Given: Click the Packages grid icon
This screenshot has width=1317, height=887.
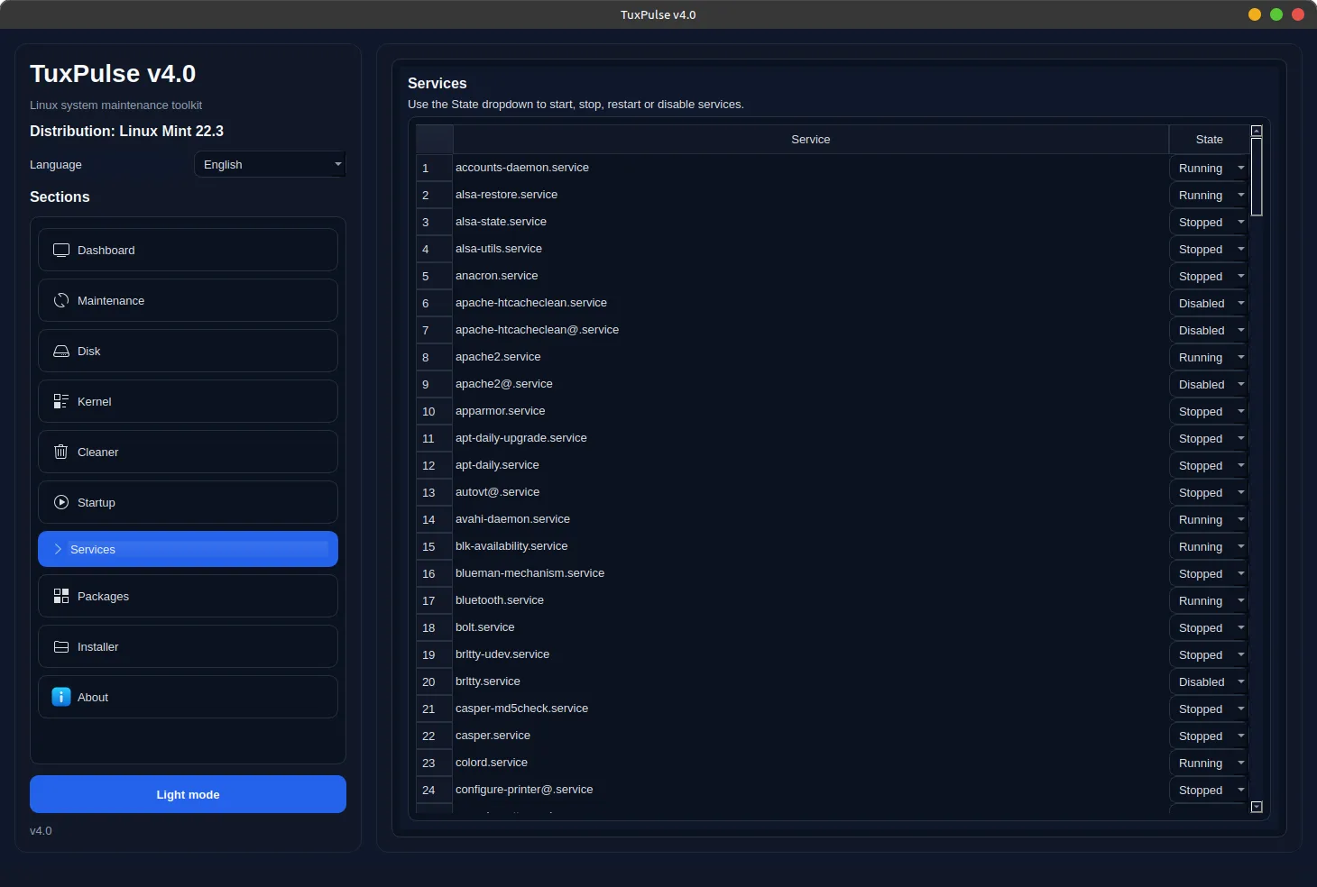Looking at the screenshot, I should coord(61,596).
